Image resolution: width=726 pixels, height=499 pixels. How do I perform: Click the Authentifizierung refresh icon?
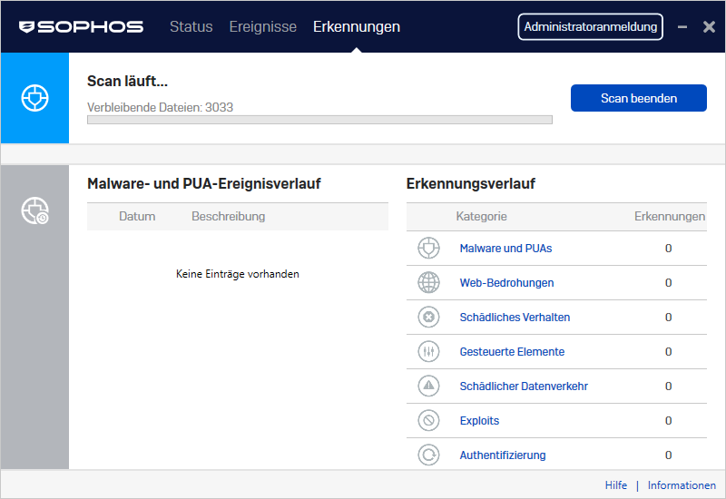coord(428,455)
